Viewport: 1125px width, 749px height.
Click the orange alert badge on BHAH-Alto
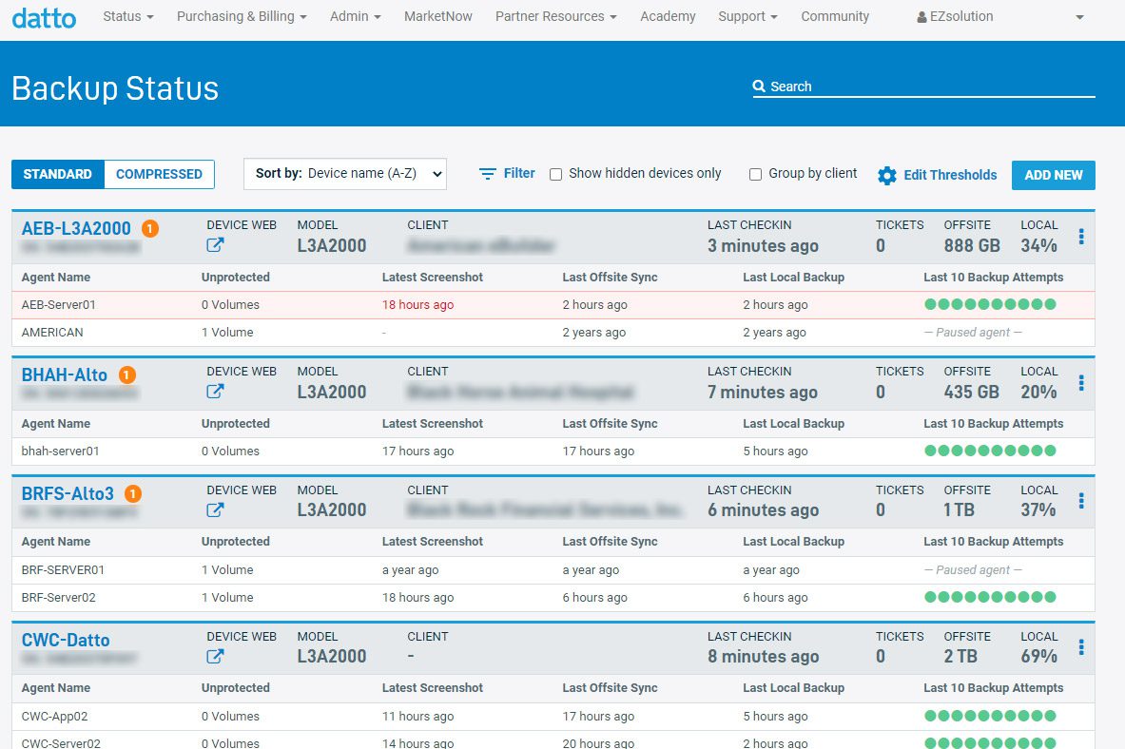pos(127,374)
